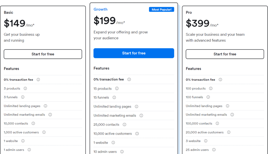Open the info icon for 20,000 active customers
268x154 pixels.
point(228,132)
